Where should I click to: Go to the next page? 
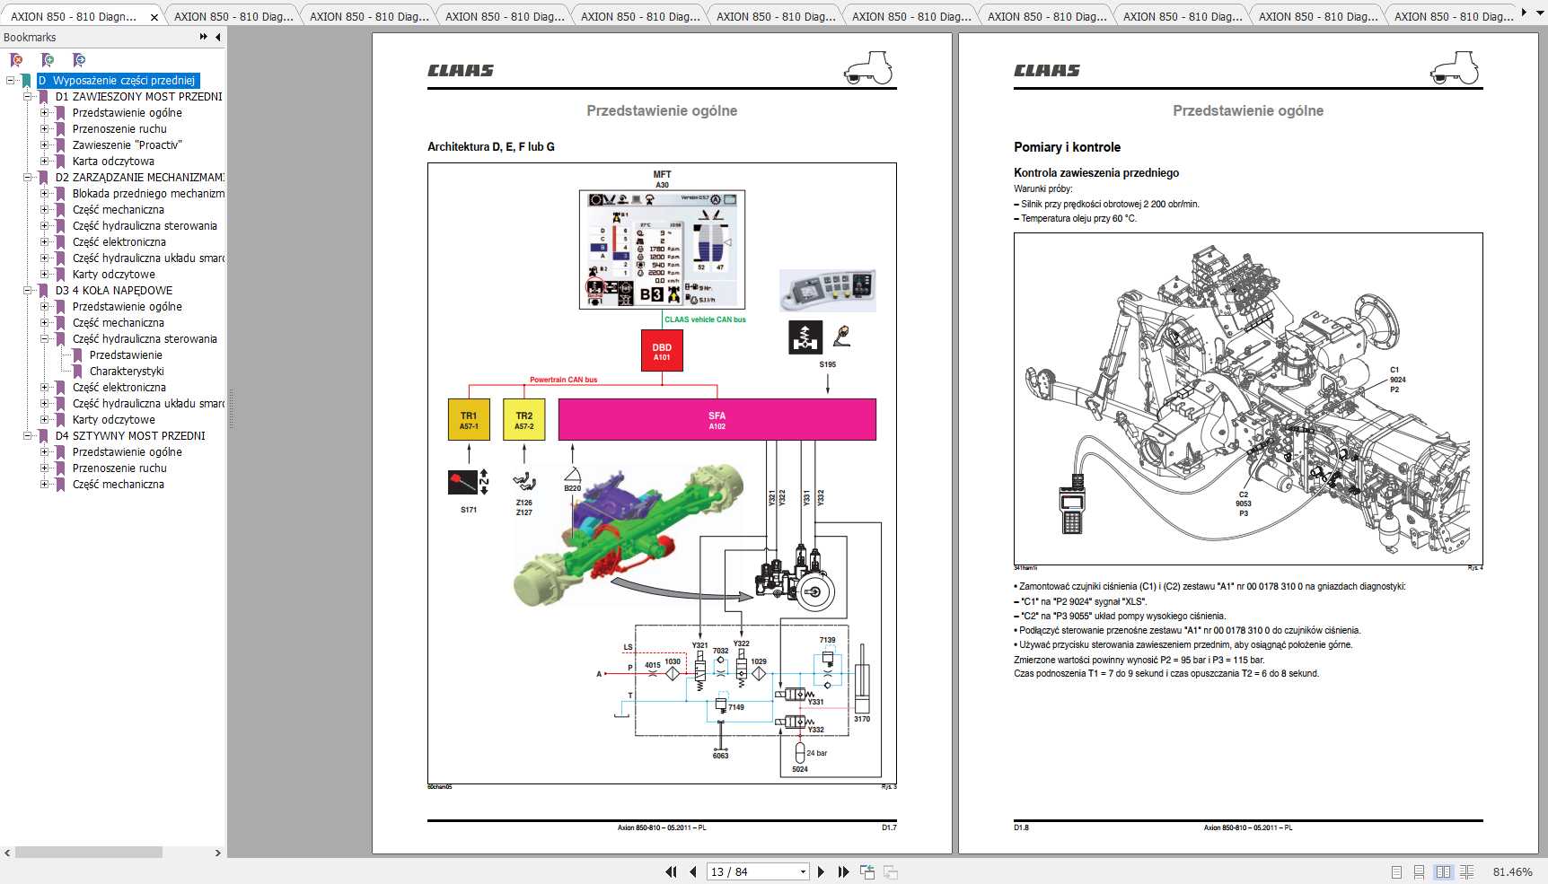pyautogui.click(x=821, y=871)
